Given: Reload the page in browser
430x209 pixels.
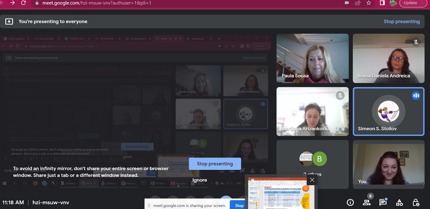Looking at the screenshot, I should coord(23,3).
